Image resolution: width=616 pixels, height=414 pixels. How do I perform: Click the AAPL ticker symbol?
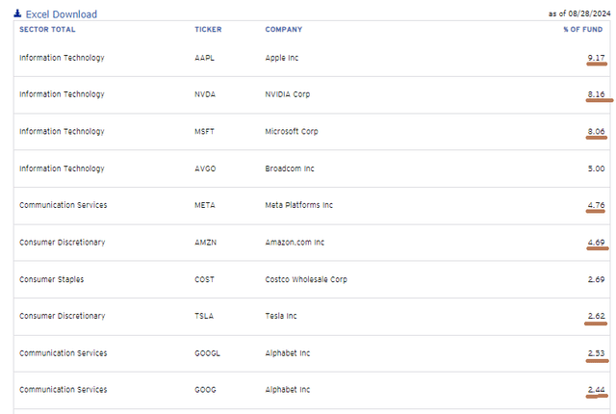pos(204,58)
